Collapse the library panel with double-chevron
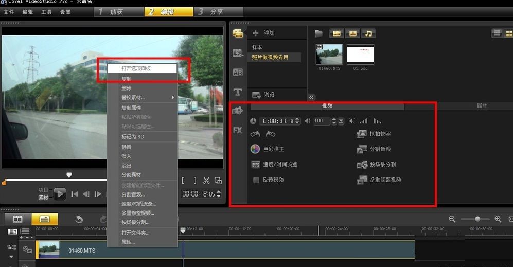This screenshot has width=513, height=267. (x=311, y=97)
